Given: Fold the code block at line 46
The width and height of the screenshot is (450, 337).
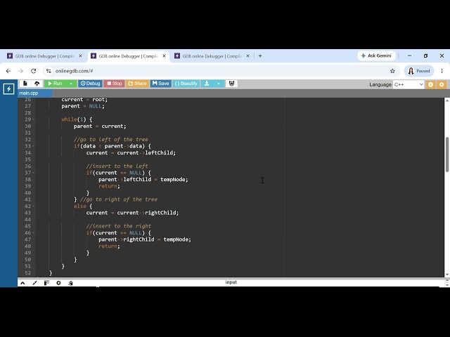Looking at the screenshot, I should tap(33, 232).
